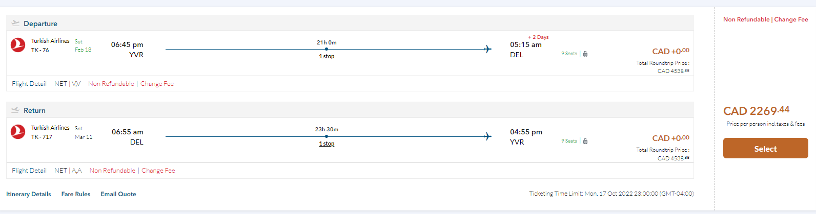The width and height of the screenshot is (816, 214).
Task: Show the 1 stop details for return
Action: click(327, 144)
